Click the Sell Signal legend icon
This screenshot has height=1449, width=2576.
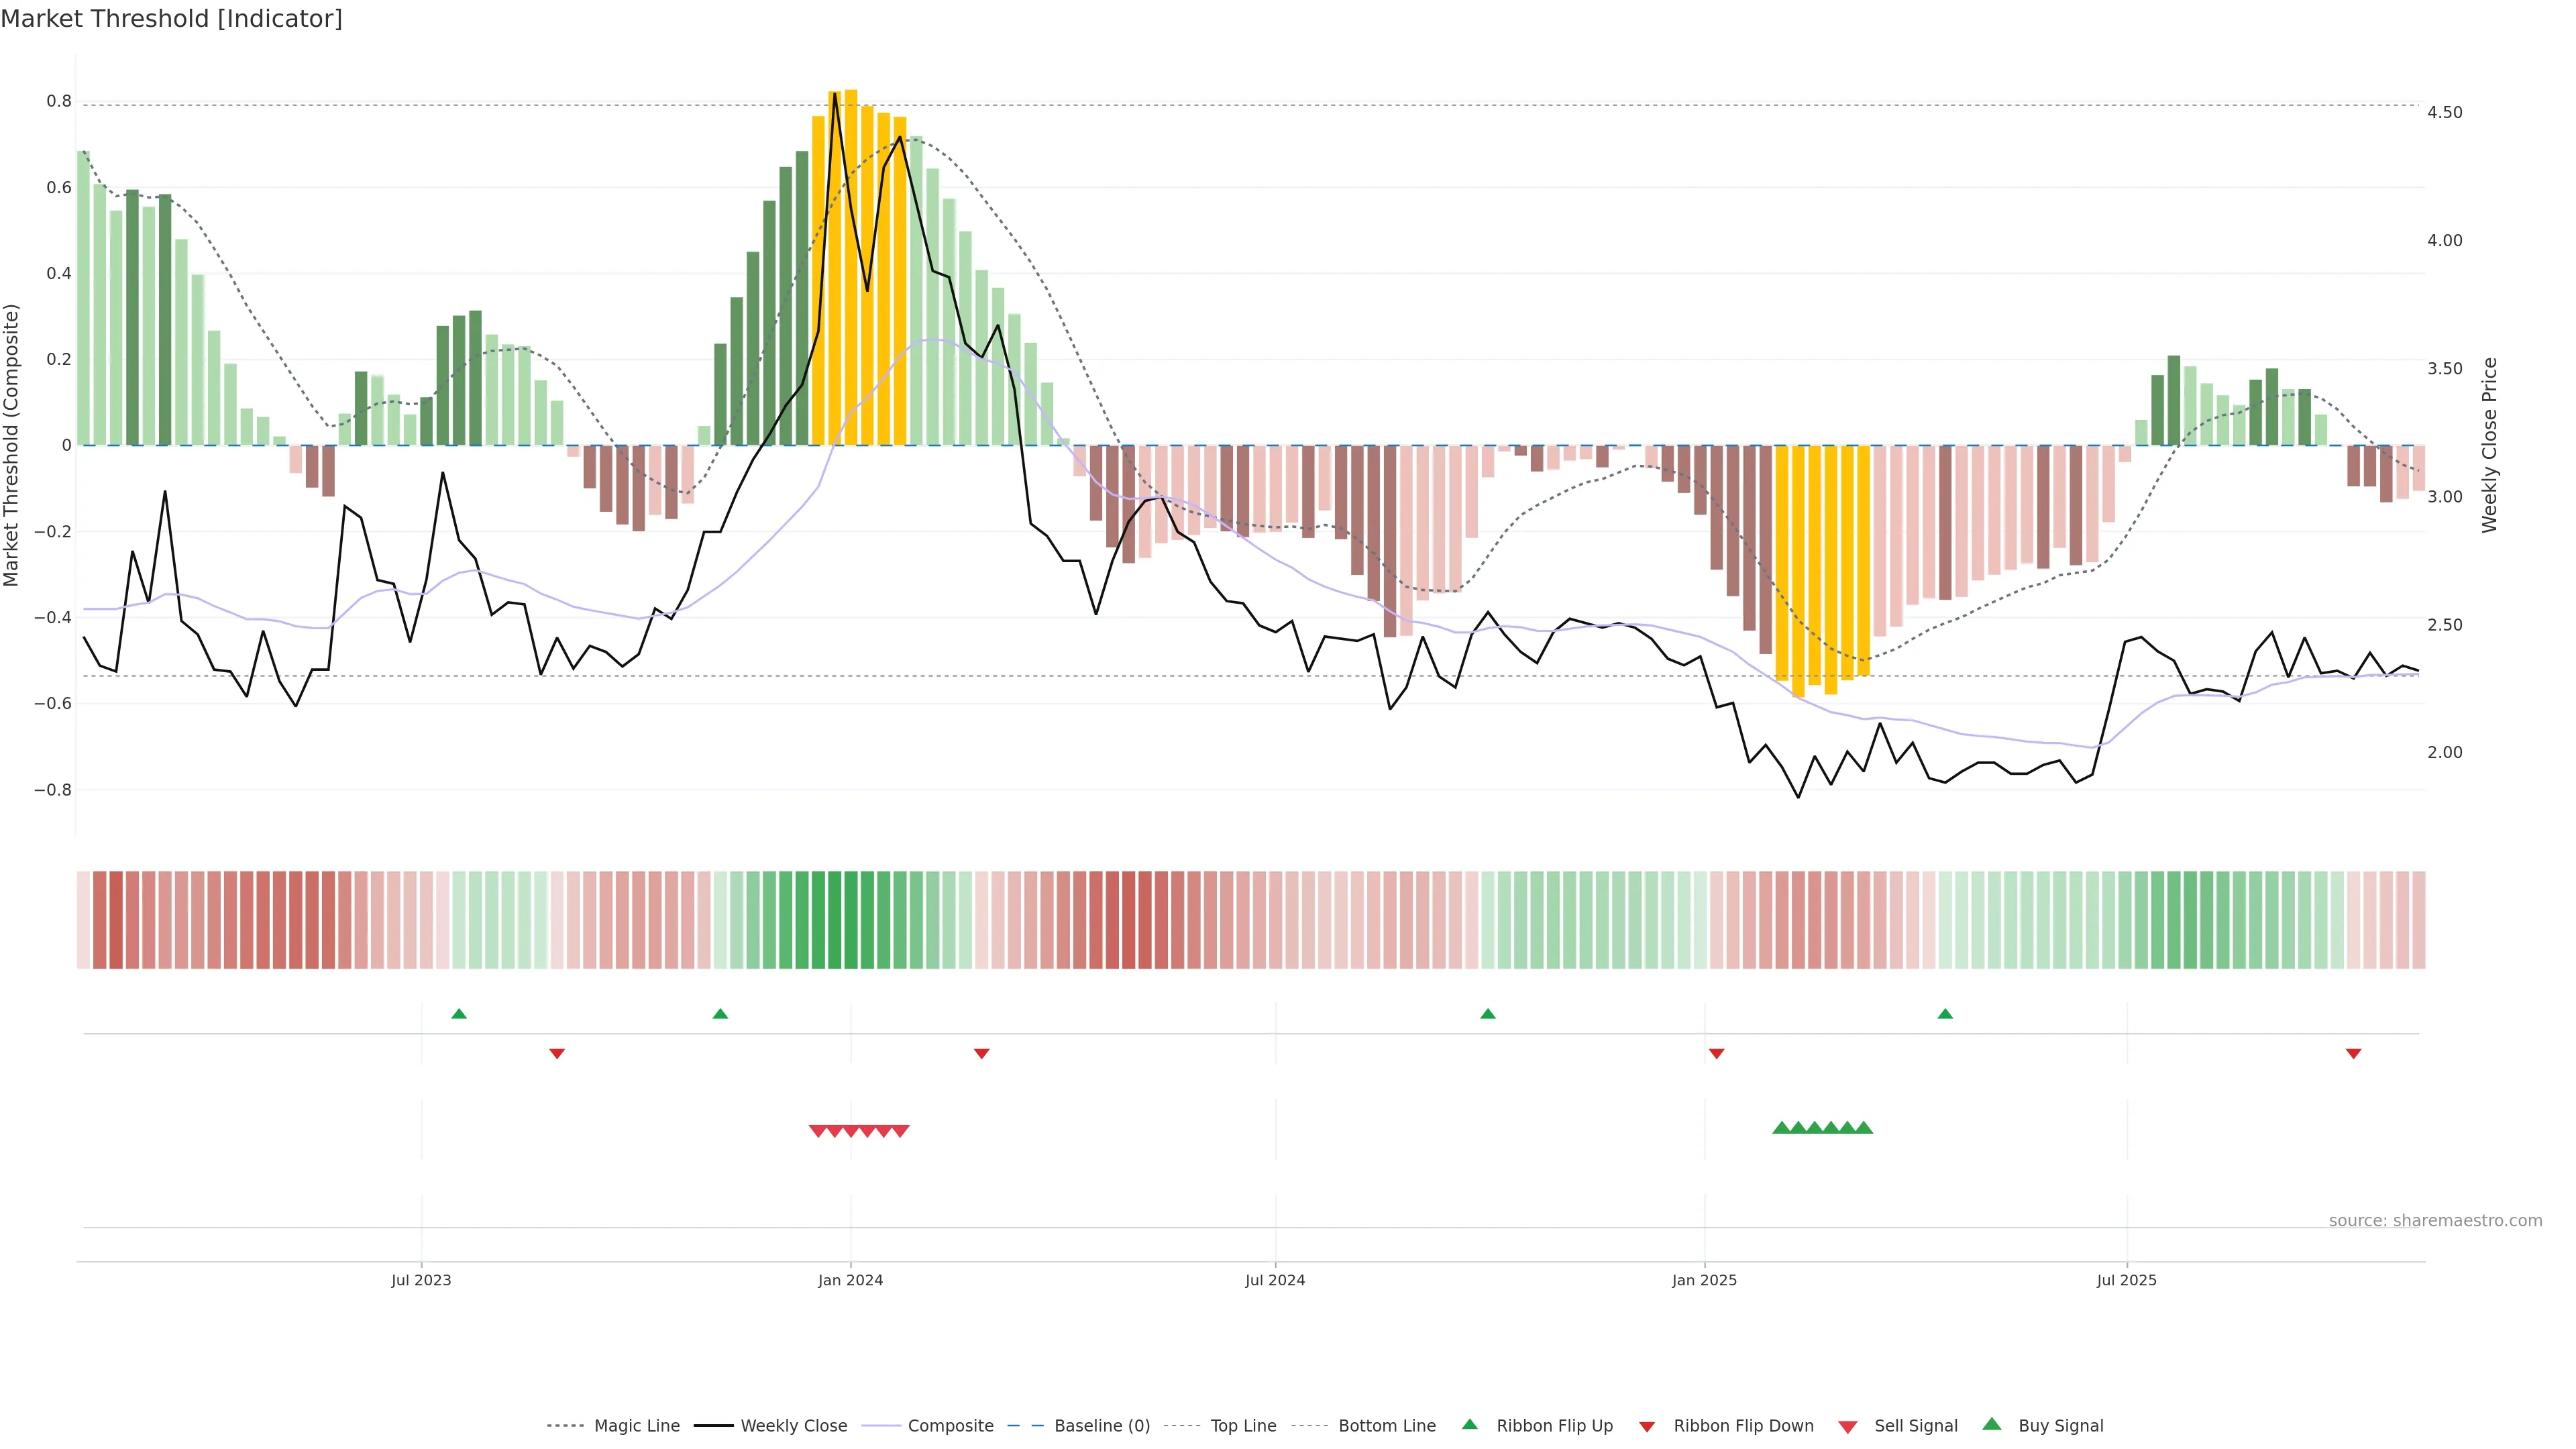[1848, 1426]
